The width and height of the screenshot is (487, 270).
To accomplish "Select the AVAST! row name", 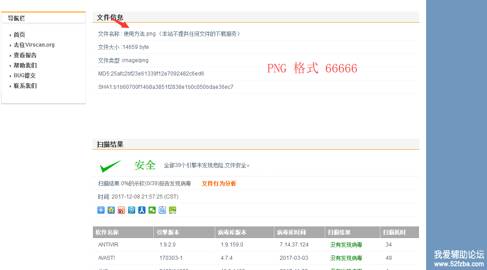I will click(x=107, y=258).
